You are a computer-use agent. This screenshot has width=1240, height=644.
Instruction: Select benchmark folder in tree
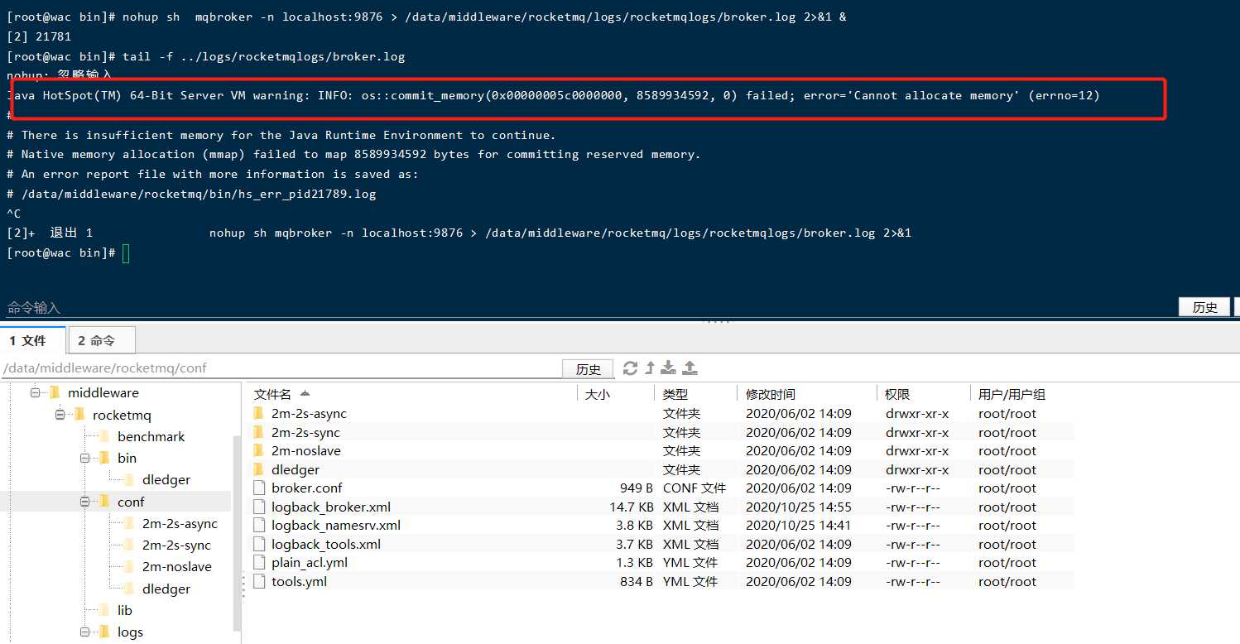click(151, 436)
